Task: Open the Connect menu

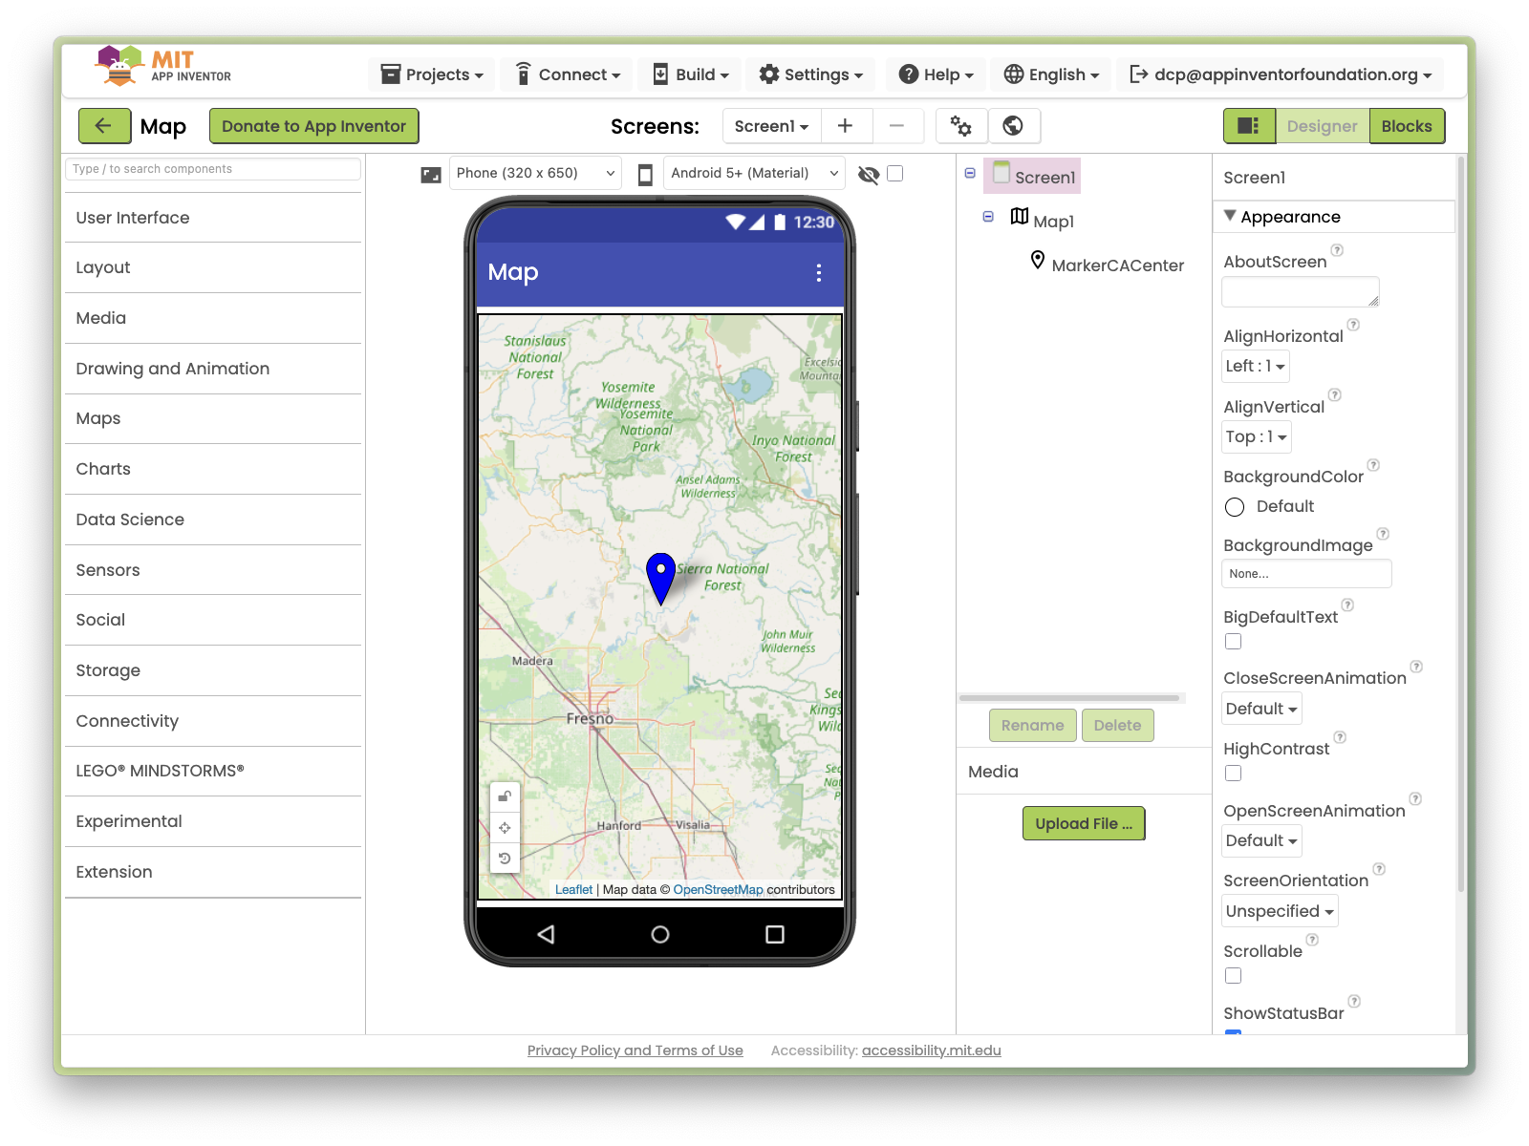Action: (568, 74)
